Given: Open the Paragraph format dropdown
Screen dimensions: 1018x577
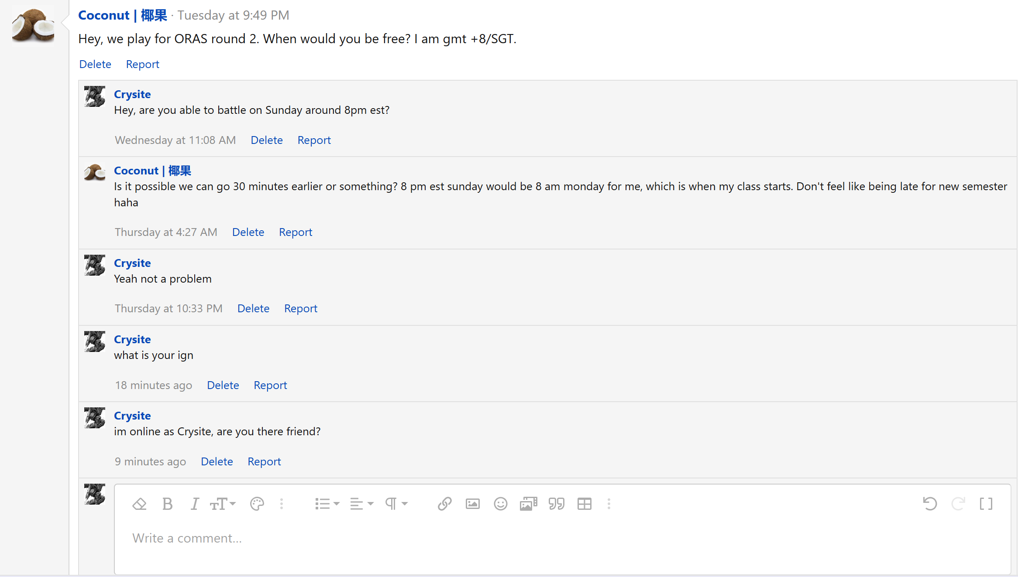Looking at the screenshot, I should pyautogui.click(x=396, y=504).
